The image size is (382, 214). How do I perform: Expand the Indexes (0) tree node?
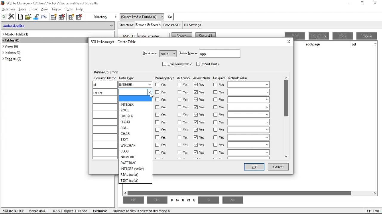coord(3,53)
